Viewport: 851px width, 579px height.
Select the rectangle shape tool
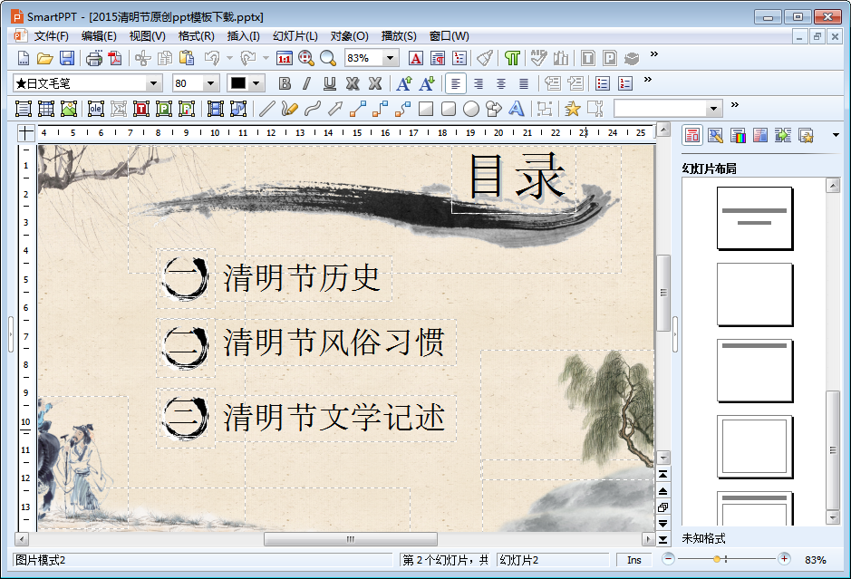click(426, 109)
